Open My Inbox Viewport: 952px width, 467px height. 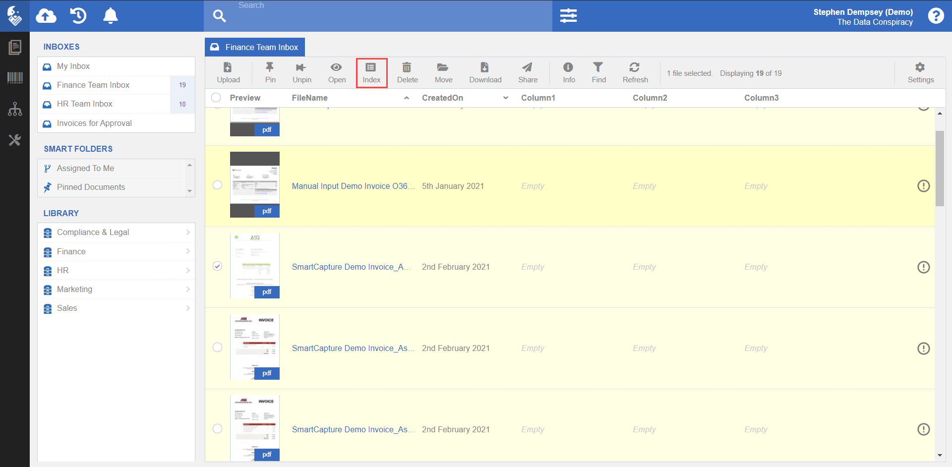click(117, 66)
